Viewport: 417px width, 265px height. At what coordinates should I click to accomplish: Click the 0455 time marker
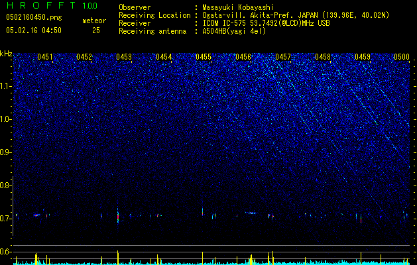204,57
